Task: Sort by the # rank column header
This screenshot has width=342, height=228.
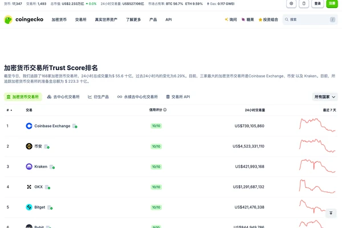Action: tap(9, 110)
